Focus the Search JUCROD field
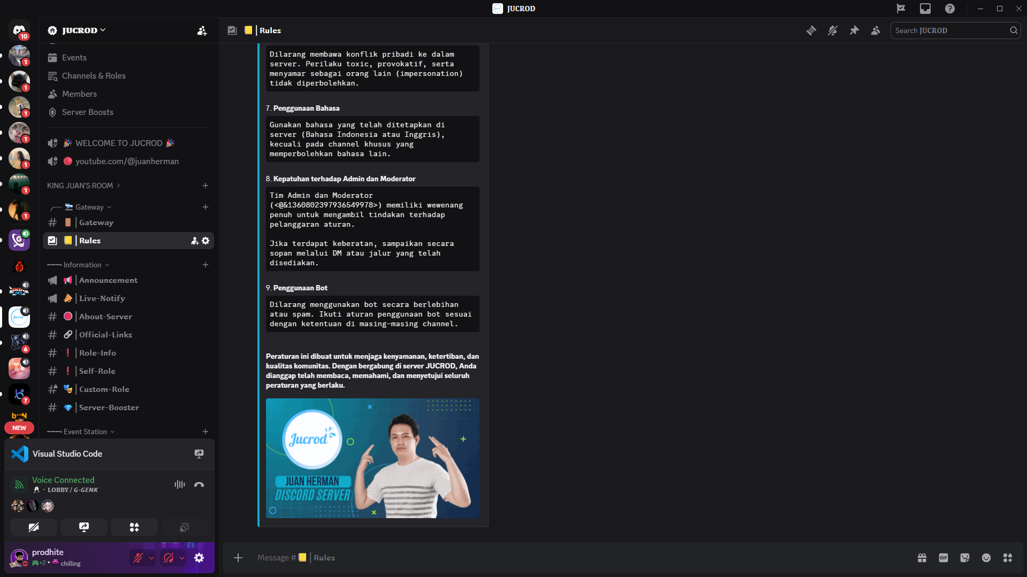This screenshot has height=577, width=1027. pos(955,30)
